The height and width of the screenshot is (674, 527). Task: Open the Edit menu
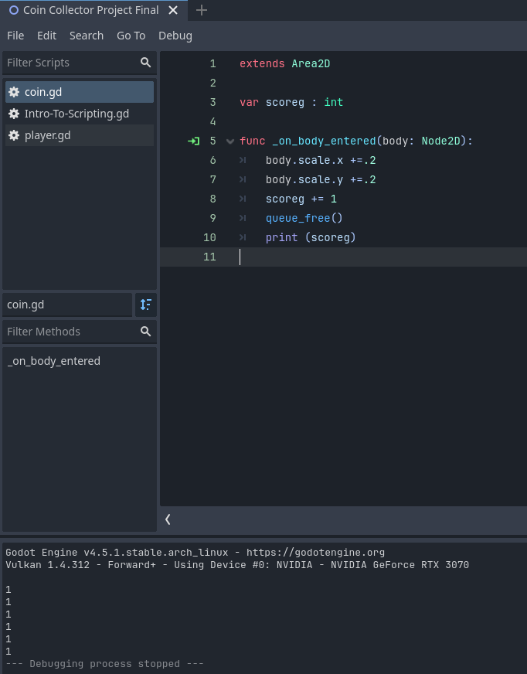pyautogui.click(x=46, y=36)
